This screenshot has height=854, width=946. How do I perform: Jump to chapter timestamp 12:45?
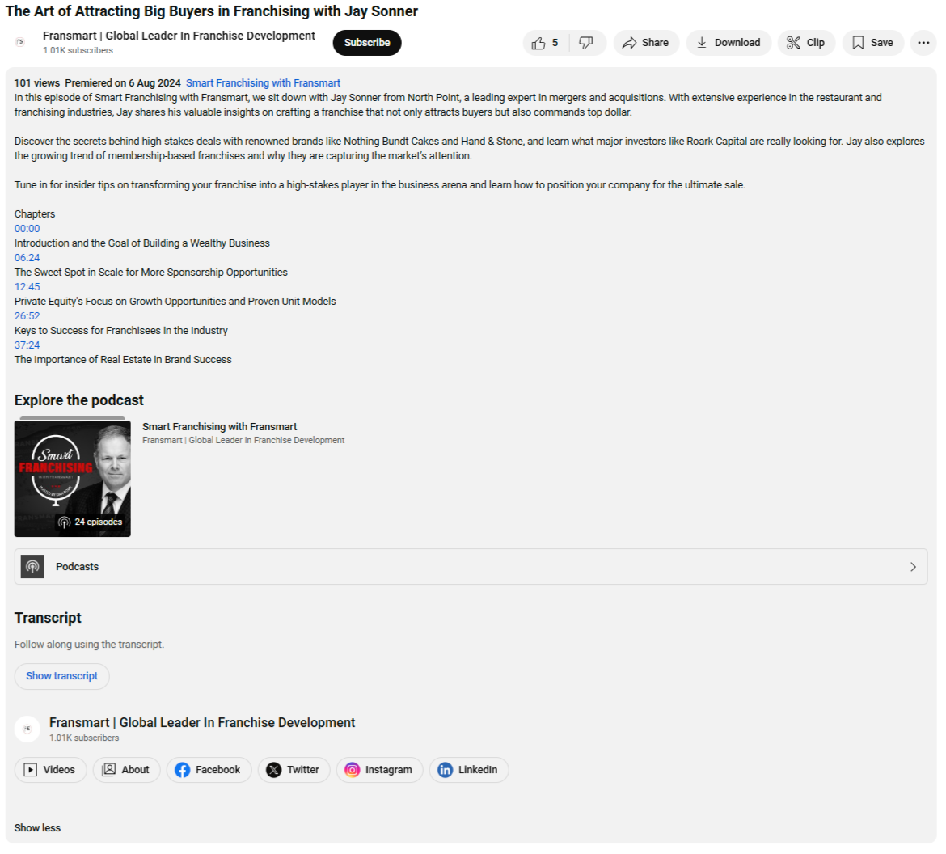click(27, 286)
